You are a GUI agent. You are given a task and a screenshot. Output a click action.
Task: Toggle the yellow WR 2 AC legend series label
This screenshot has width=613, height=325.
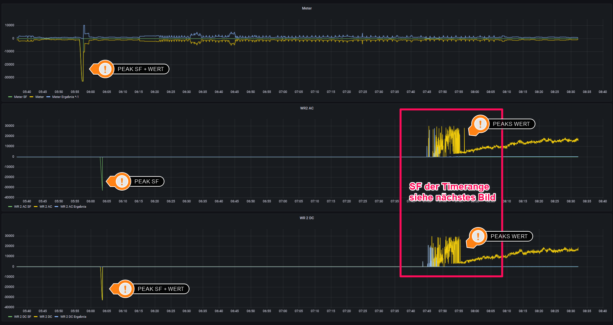coord(46,207)
